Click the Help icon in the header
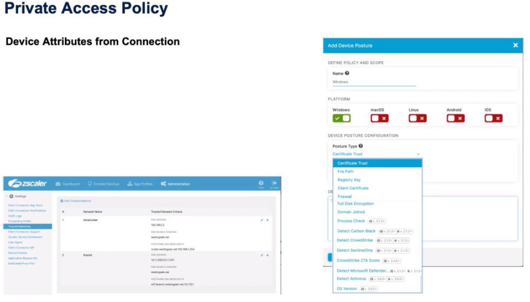 tap(261, 183)
